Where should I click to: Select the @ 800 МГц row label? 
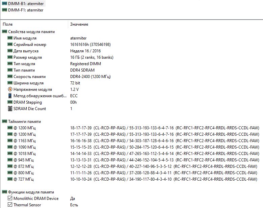tap(24, 173)
